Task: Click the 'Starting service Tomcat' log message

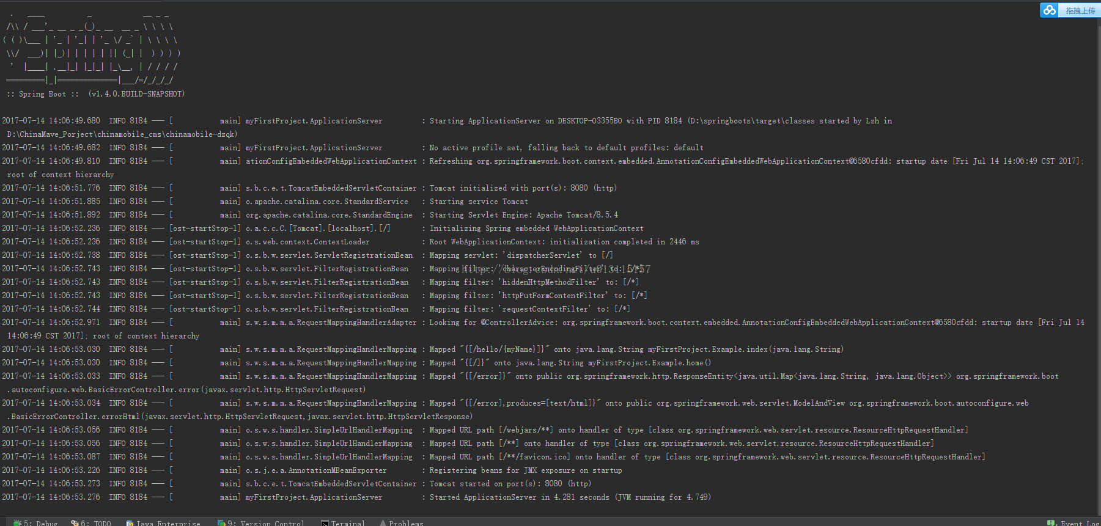Action: pyautogui.click(x=479, y=202)
